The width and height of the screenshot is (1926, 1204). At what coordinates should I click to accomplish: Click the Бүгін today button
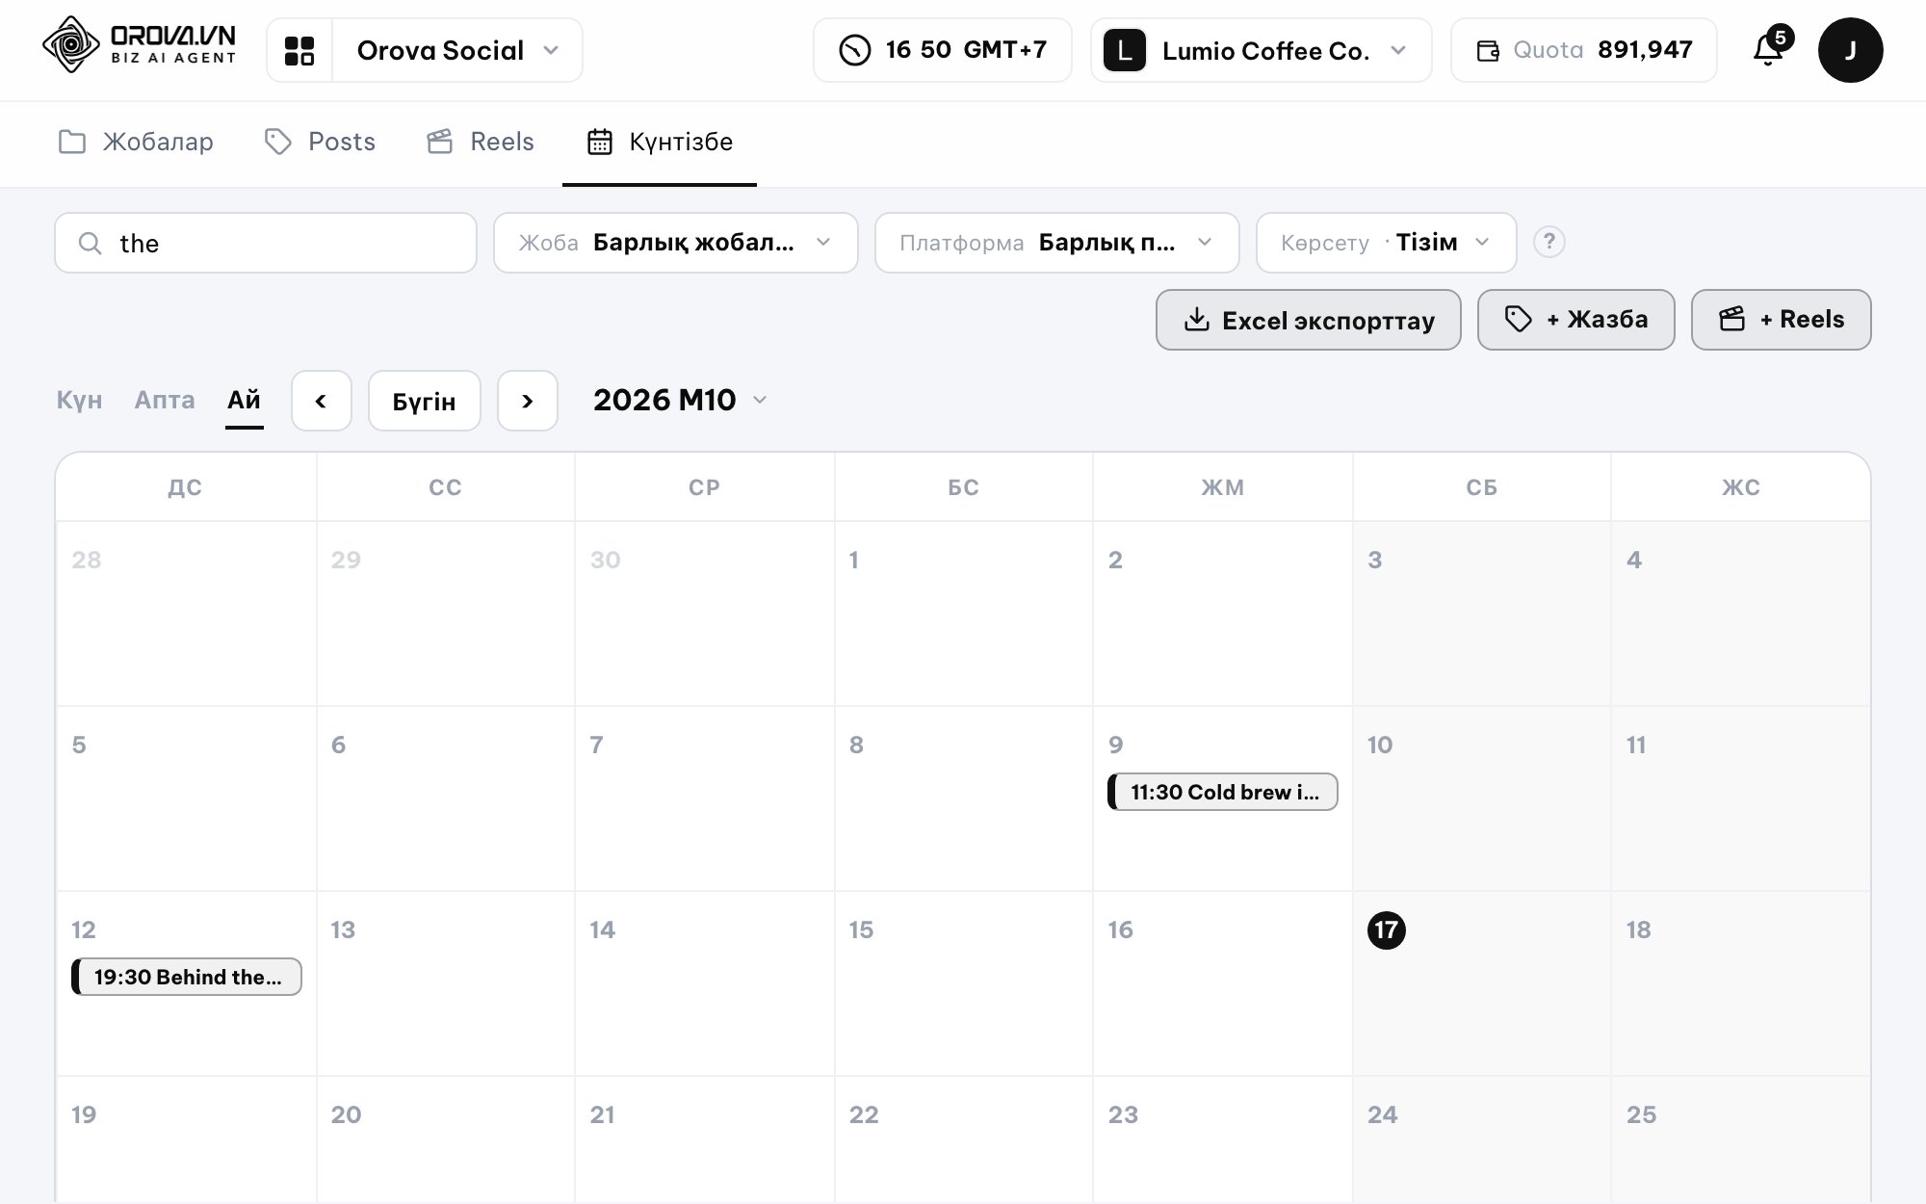click(424, 401)
